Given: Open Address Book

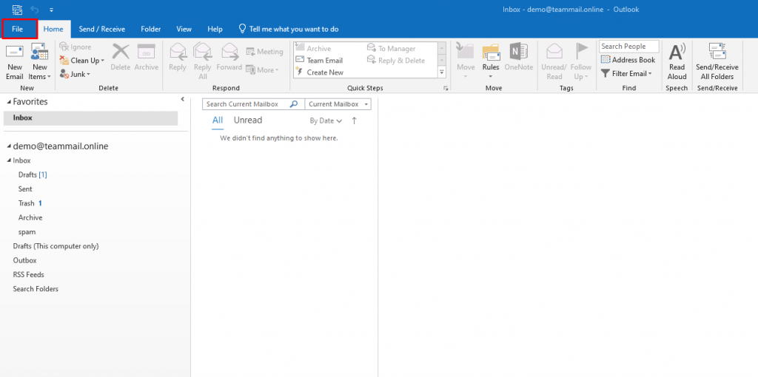Looking at the screenshot, I should tap(628, 60).
